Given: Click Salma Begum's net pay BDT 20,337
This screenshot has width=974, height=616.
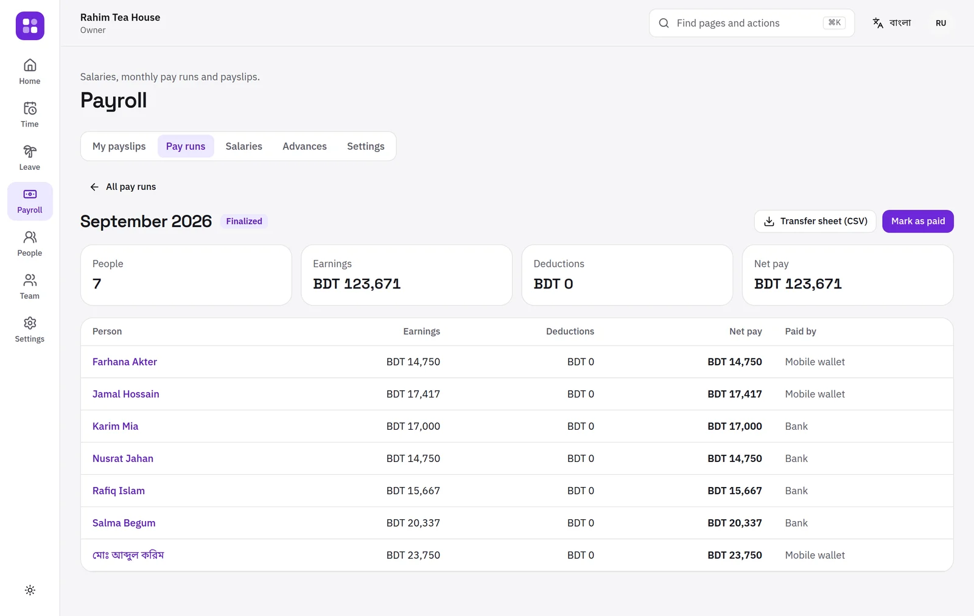Looking at the screenshot, I should [x=735, y=523].
